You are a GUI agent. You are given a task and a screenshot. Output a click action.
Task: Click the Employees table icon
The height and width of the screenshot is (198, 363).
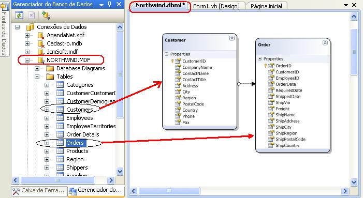[x=60, y=118]
